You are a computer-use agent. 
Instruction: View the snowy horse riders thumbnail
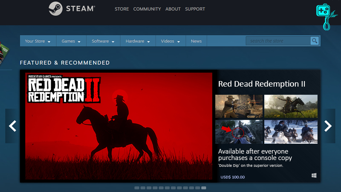pos(291,132)
